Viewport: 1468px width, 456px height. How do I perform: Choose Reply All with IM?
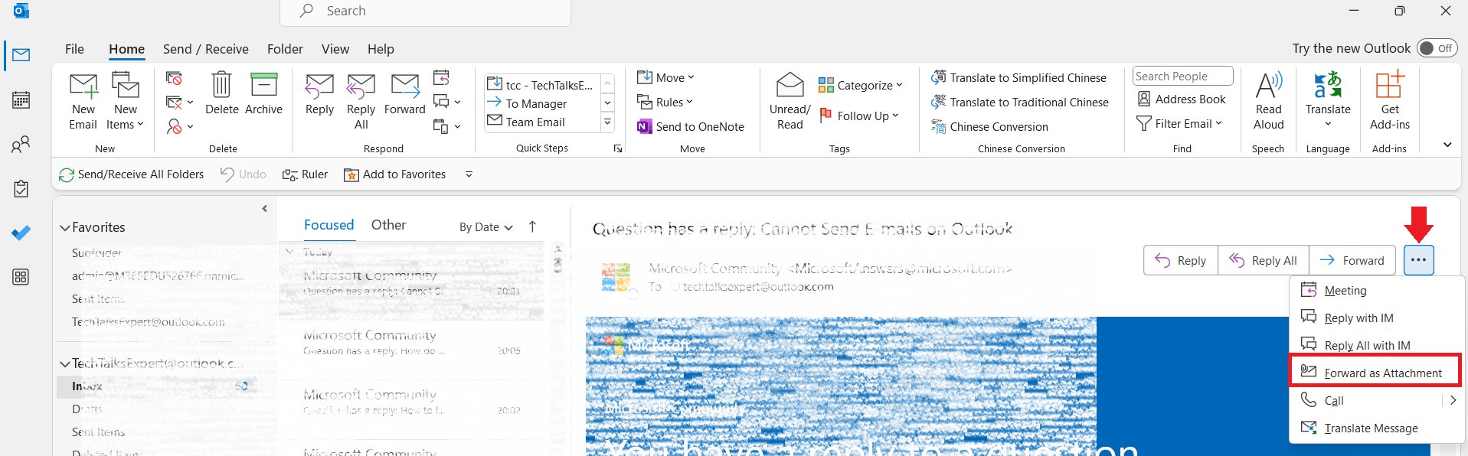tap(1375, 345)
